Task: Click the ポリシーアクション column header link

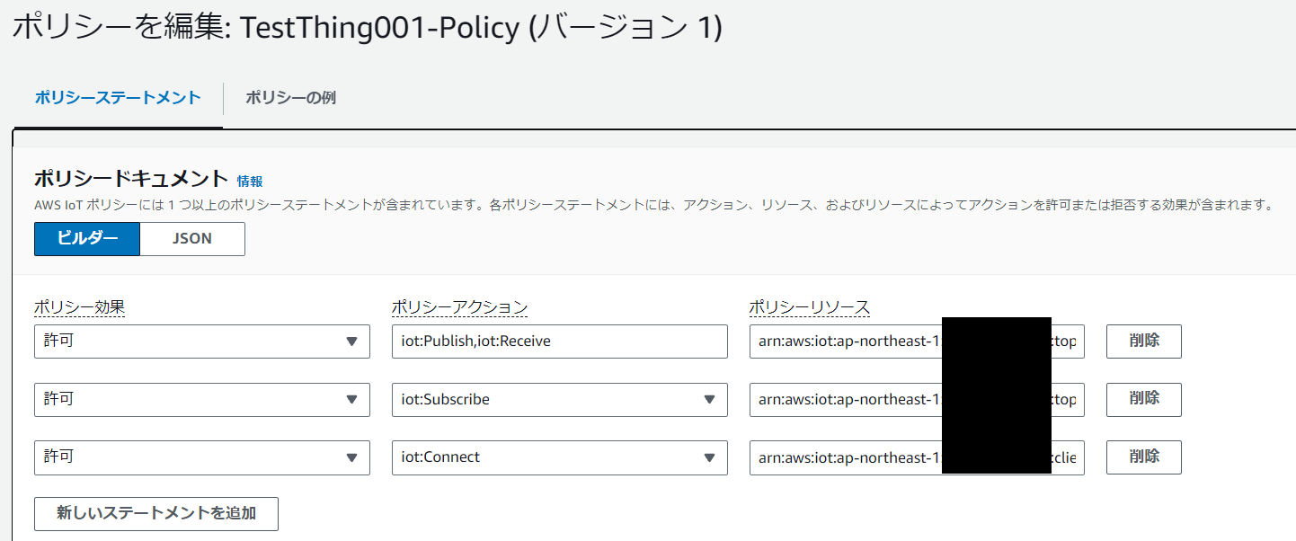Action: [460, 306]
